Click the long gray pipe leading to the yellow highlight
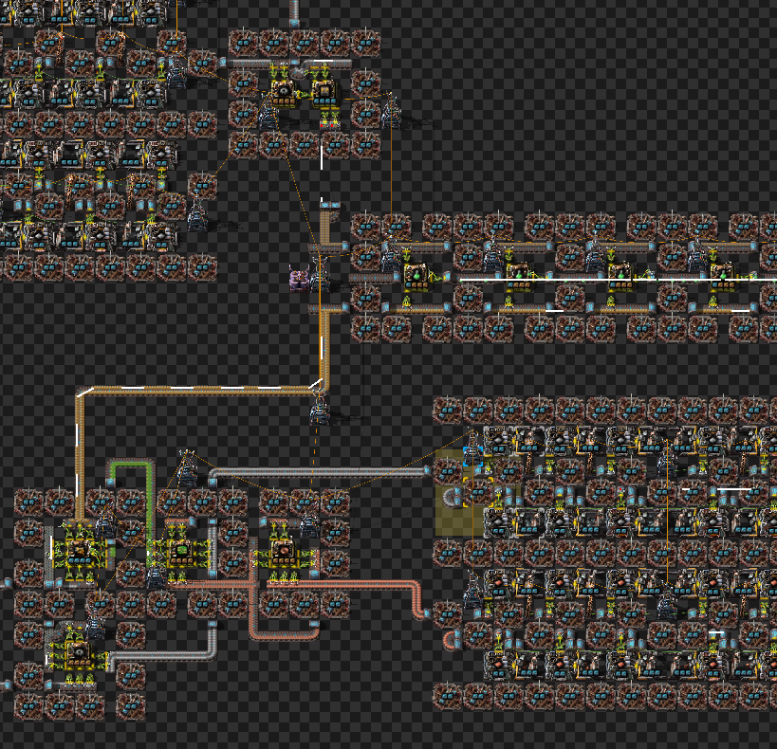Screen dimensions: 777x749 (320, 472)
